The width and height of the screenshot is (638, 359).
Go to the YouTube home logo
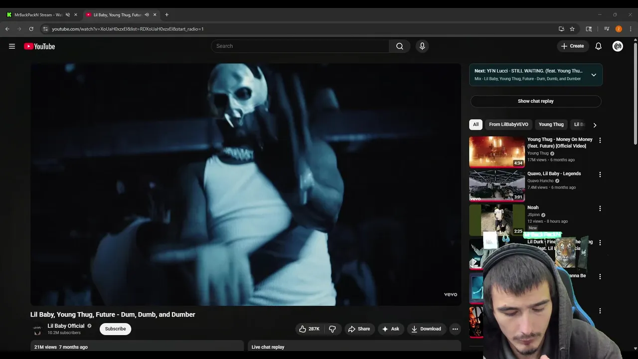pos(39,46)
